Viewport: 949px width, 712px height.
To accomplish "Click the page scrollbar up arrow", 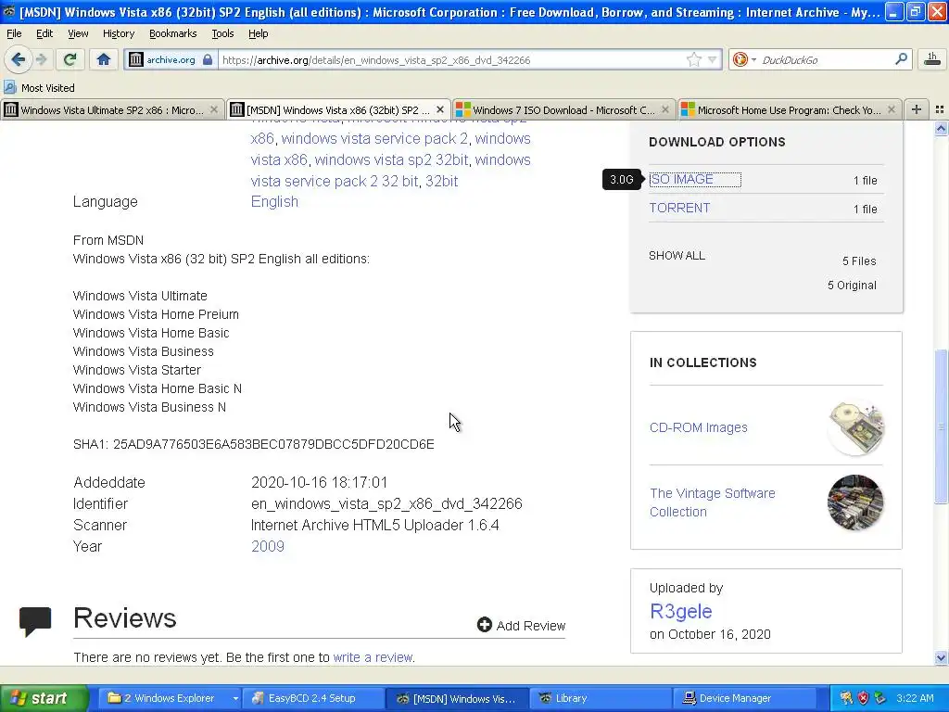I will (941, 128).
